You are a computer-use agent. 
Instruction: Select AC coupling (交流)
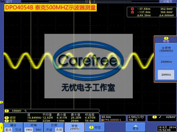point(18,130)
